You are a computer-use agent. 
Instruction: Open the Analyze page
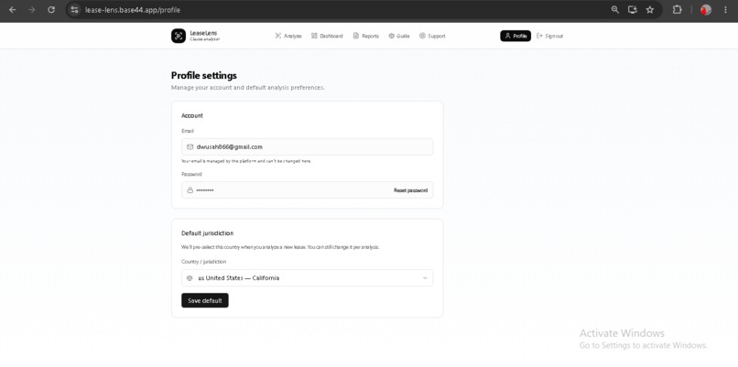(288, 36)
